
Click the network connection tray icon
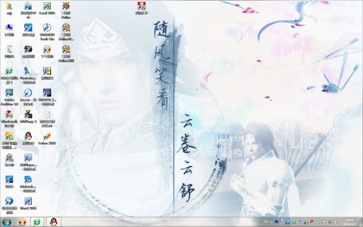(330, 222)
